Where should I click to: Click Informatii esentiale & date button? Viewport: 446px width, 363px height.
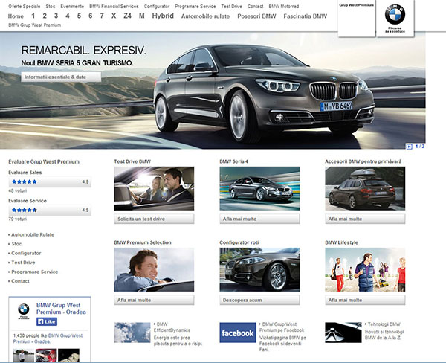[61, 77]
